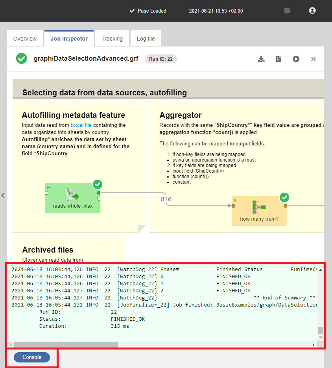This screenshot has width=332, height=368.
Task: Click the Run ID: 22 badge
Action: 161,59
